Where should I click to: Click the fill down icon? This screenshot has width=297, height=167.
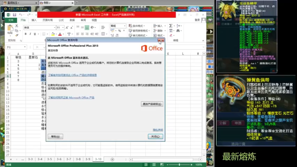[x=171, y=30]
